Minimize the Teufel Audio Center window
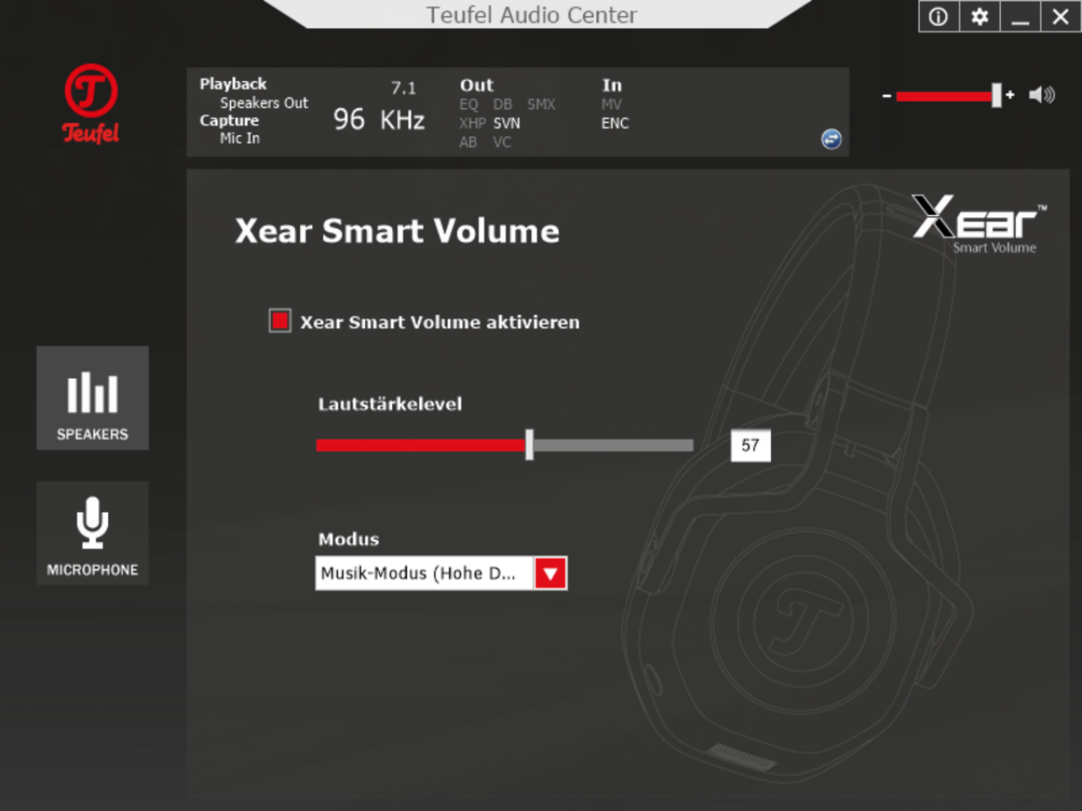Viewport: 1082px width, 811px height. click(x=1020, y=17)
